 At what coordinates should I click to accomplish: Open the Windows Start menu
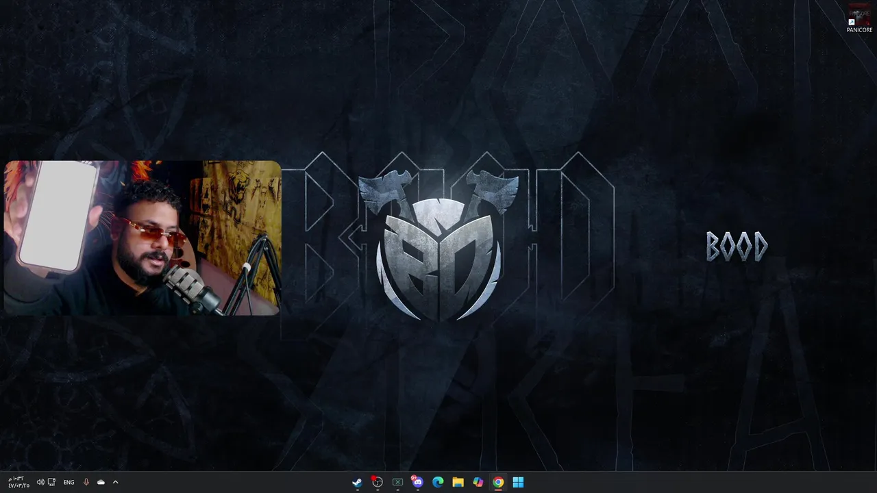518,482
